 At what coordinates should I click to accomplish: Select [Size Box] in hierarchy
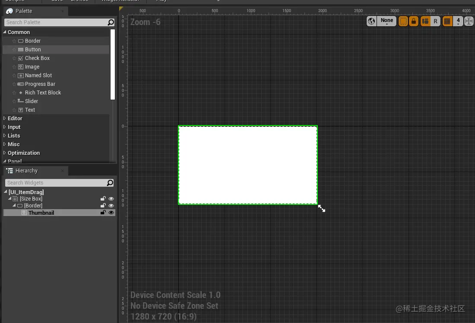pyautogui.click(x=31, y=199)
